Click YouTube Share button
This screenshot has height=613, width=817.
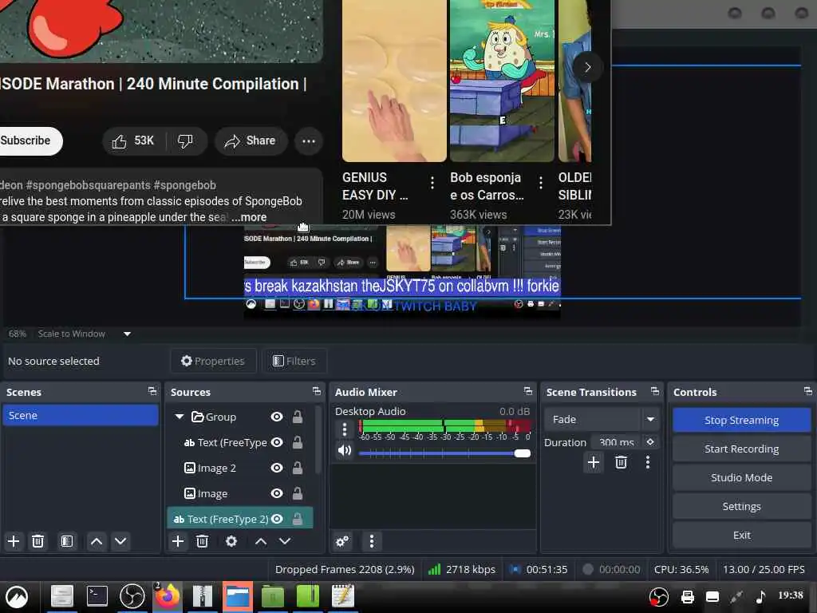pyautogui.click(x=251, y=140)
